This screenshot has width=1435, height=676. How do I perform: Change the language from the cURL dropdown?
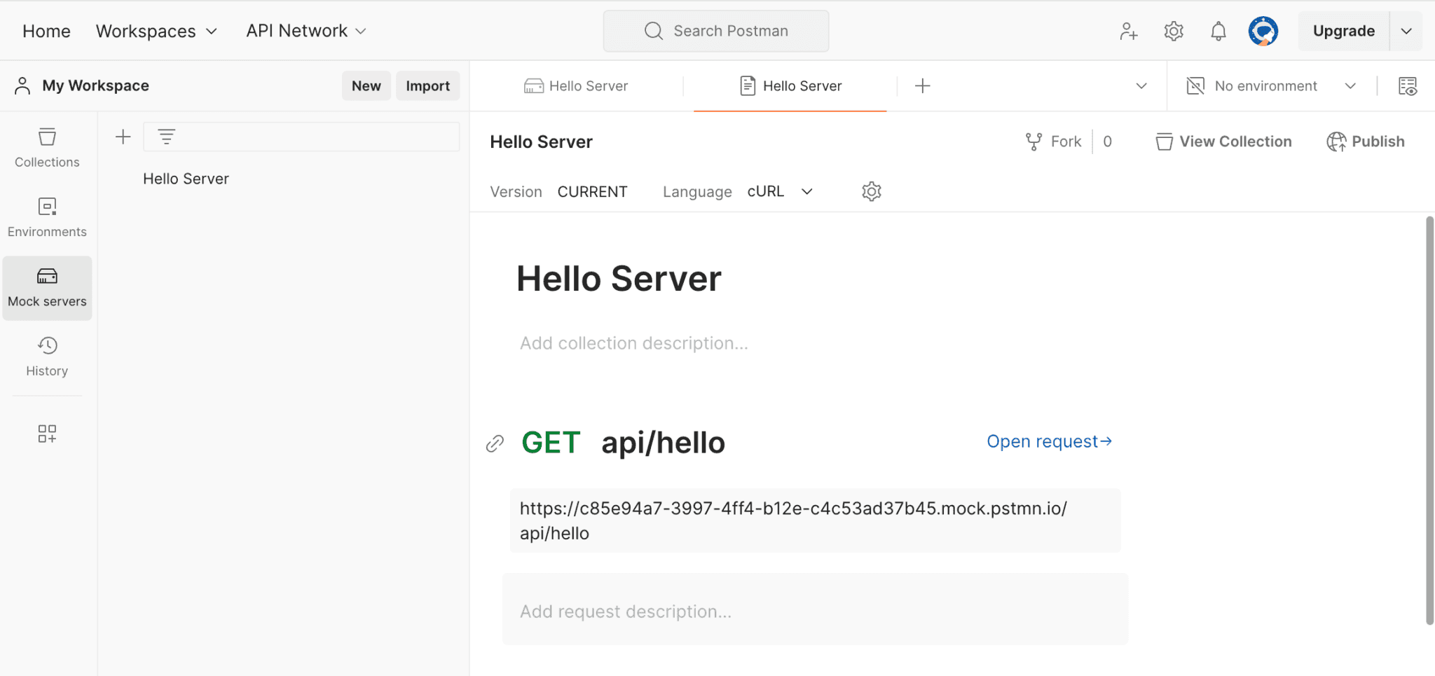tap(780, 191)
